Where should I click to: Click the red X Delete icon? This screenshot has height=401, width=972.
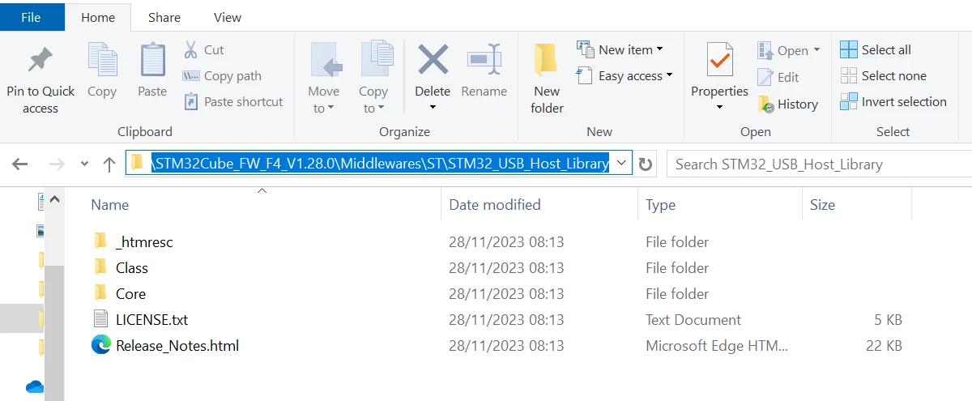(x=433, y=60)
